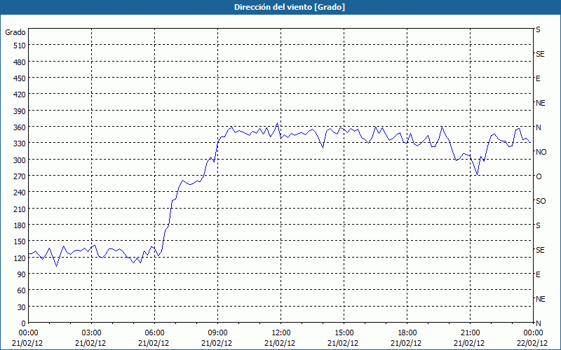The width and height of the screenshot is (561, 350).
Task: Click the 30 value on the left axis
Action: [x=22, y=307]
